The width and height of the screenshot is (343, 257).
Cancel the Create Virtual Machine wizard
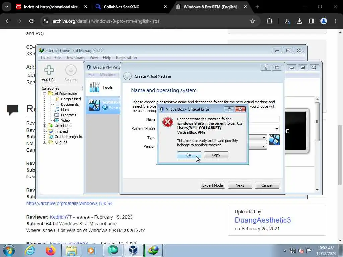(x=267, y=185)
